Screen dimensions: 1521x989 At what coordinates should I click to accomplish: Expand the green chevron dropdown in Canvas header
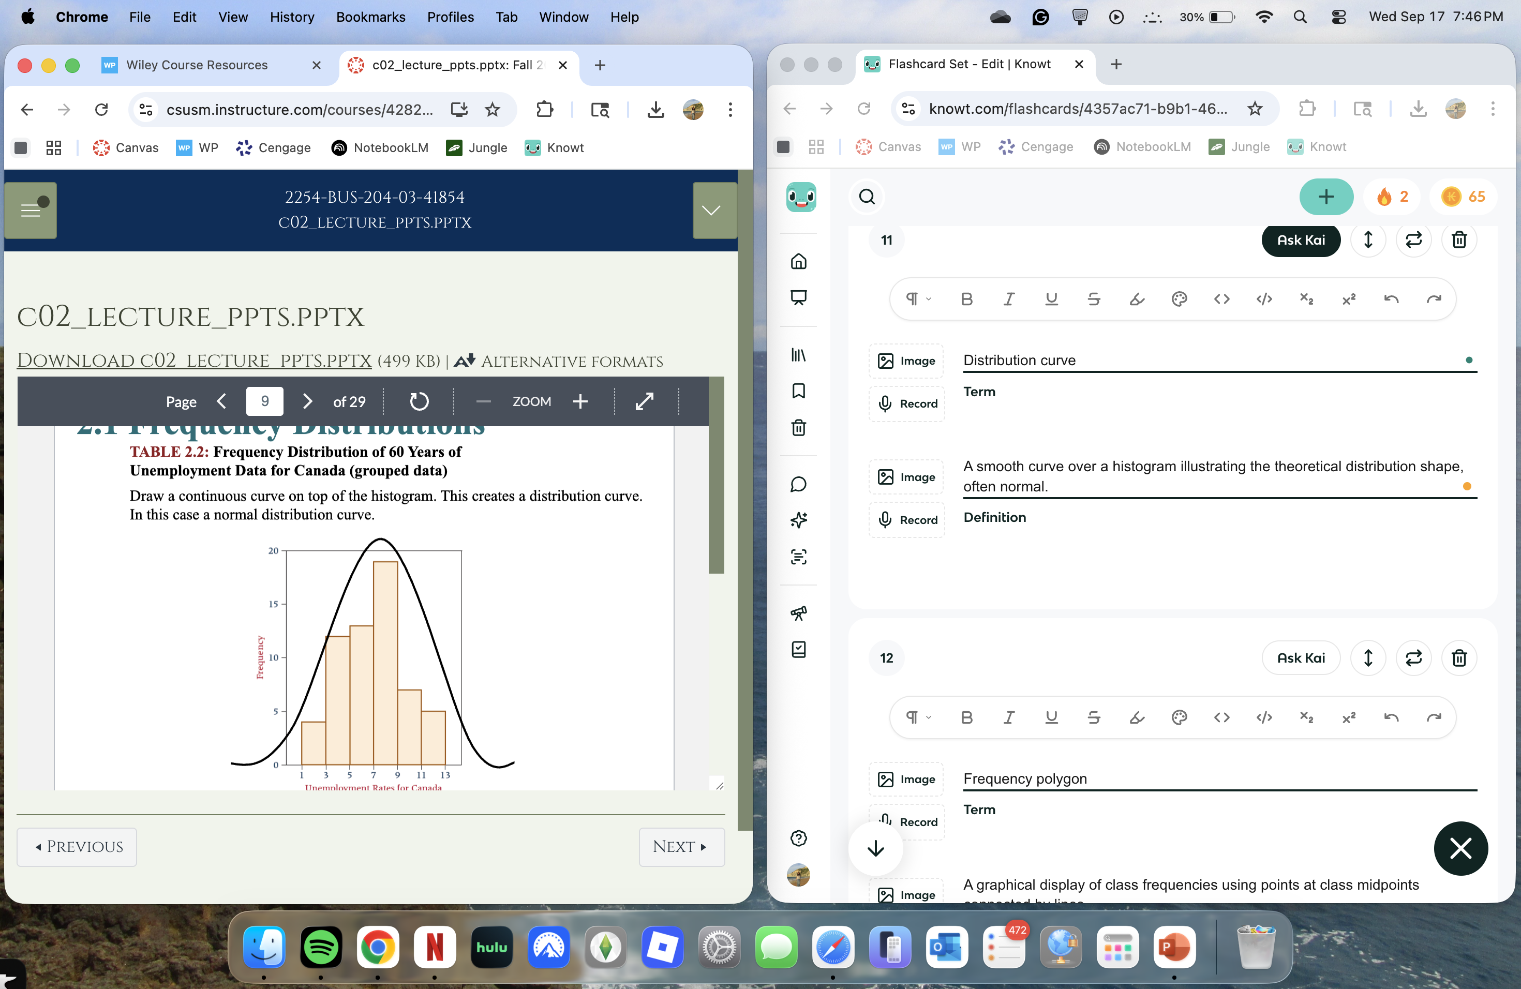point(711,211)
